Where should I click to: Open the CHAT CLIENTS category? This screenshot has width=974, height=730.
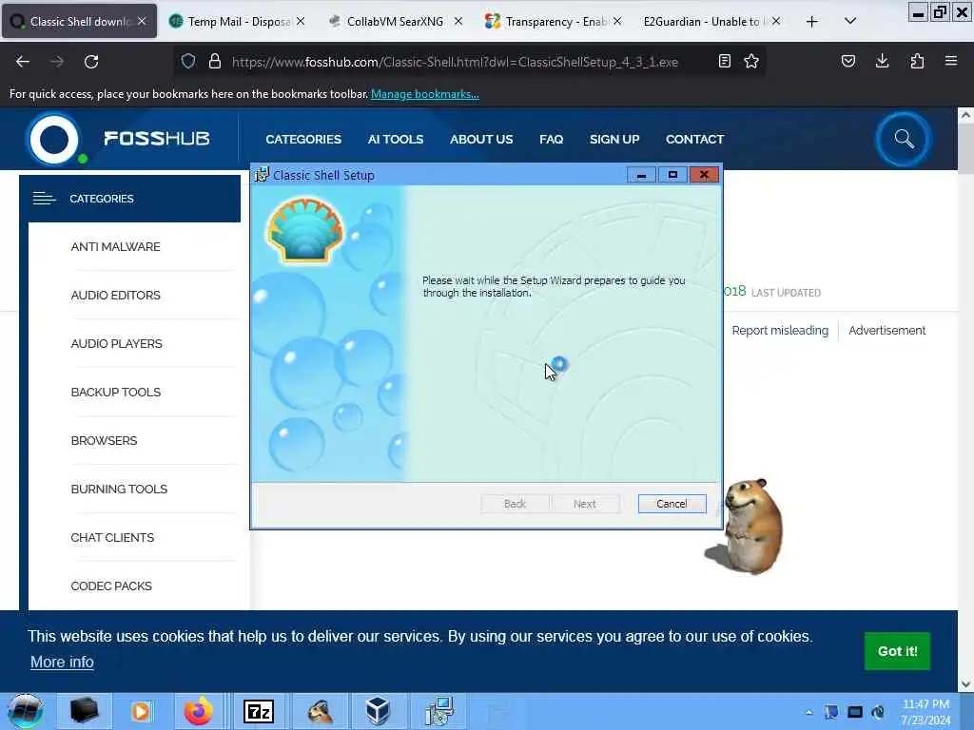point(112,538)
